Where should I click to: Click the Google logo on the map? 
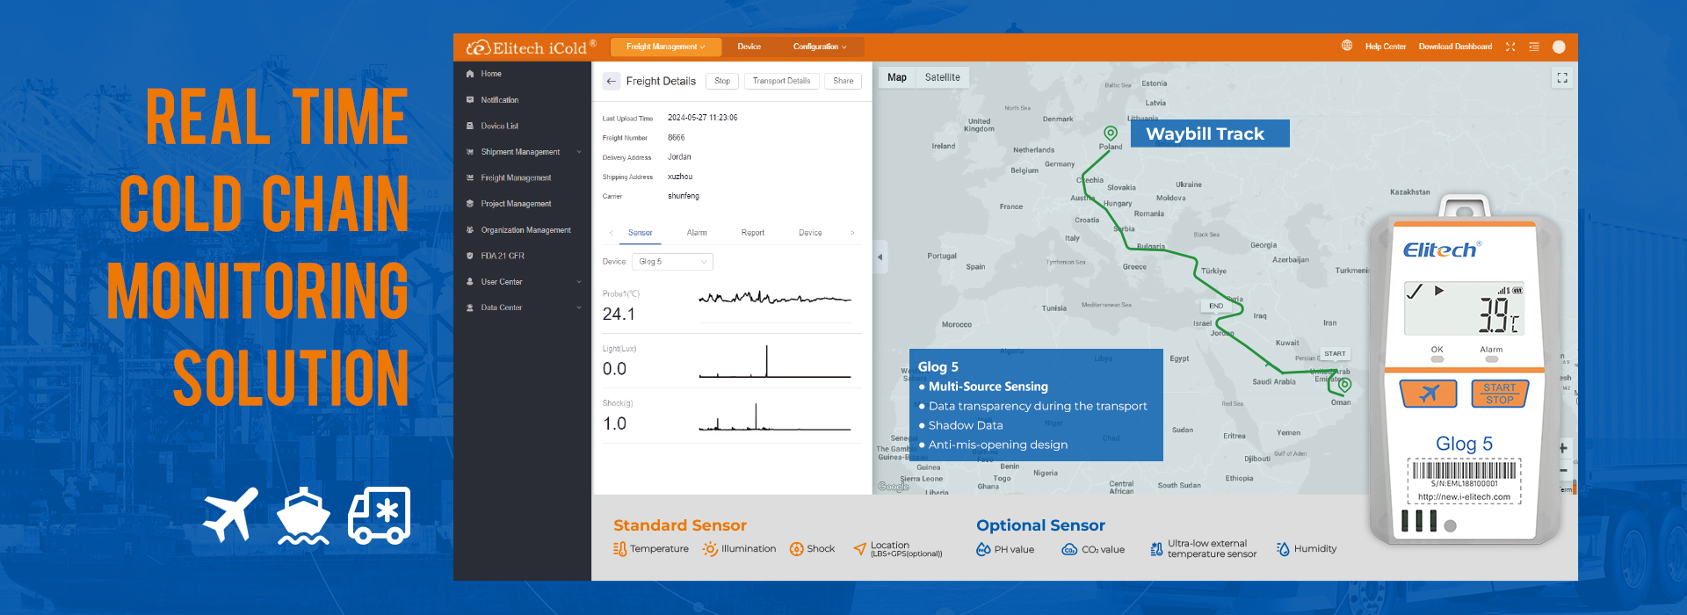(x=894, y=487)
